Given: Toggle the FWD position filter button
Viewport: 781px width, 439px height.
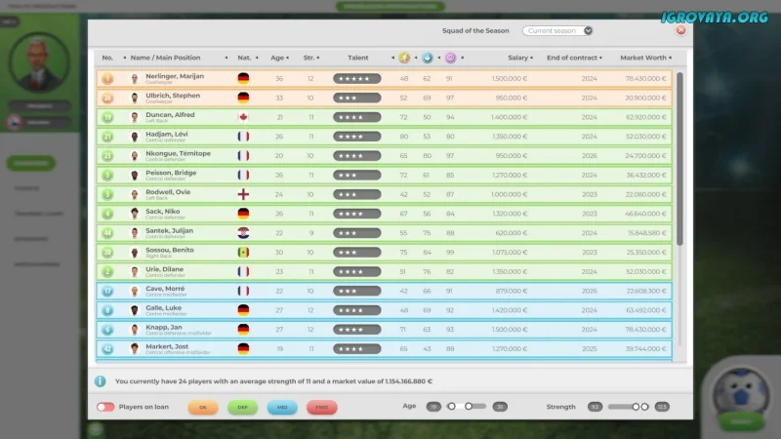Looking at the screenshot, I should 321,407.
